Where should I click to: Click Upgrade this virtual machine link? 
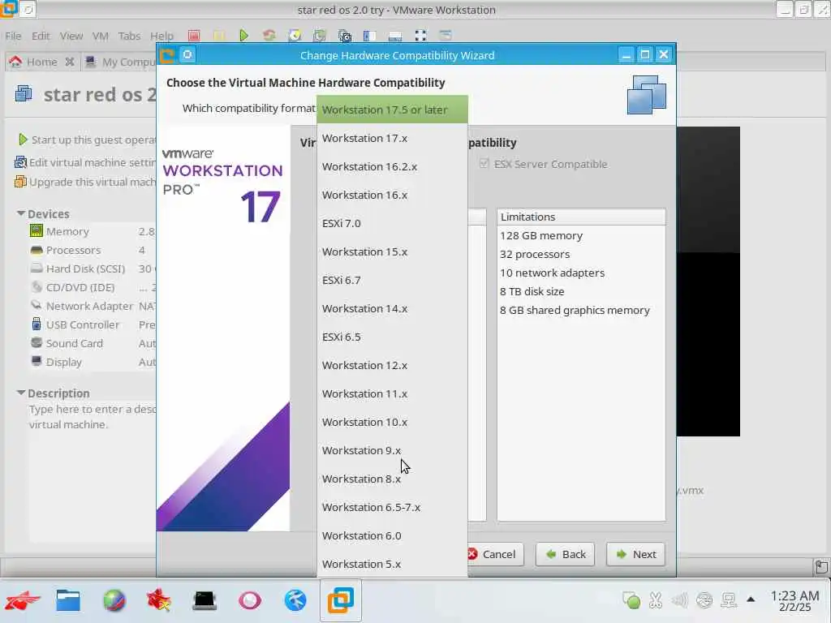click(86, 182)
